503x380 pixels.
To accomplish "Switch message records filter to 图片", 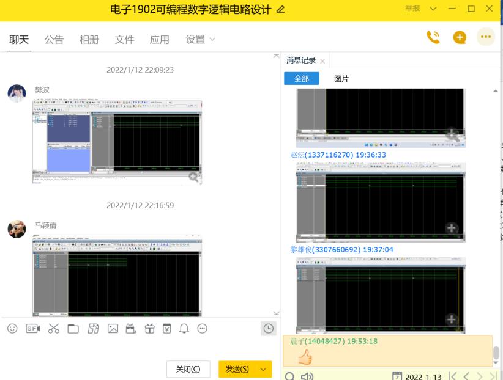I will pos(341,79).
